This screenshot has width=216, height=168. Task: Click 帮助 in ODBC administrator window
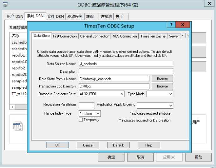click(x=199, y=157)
